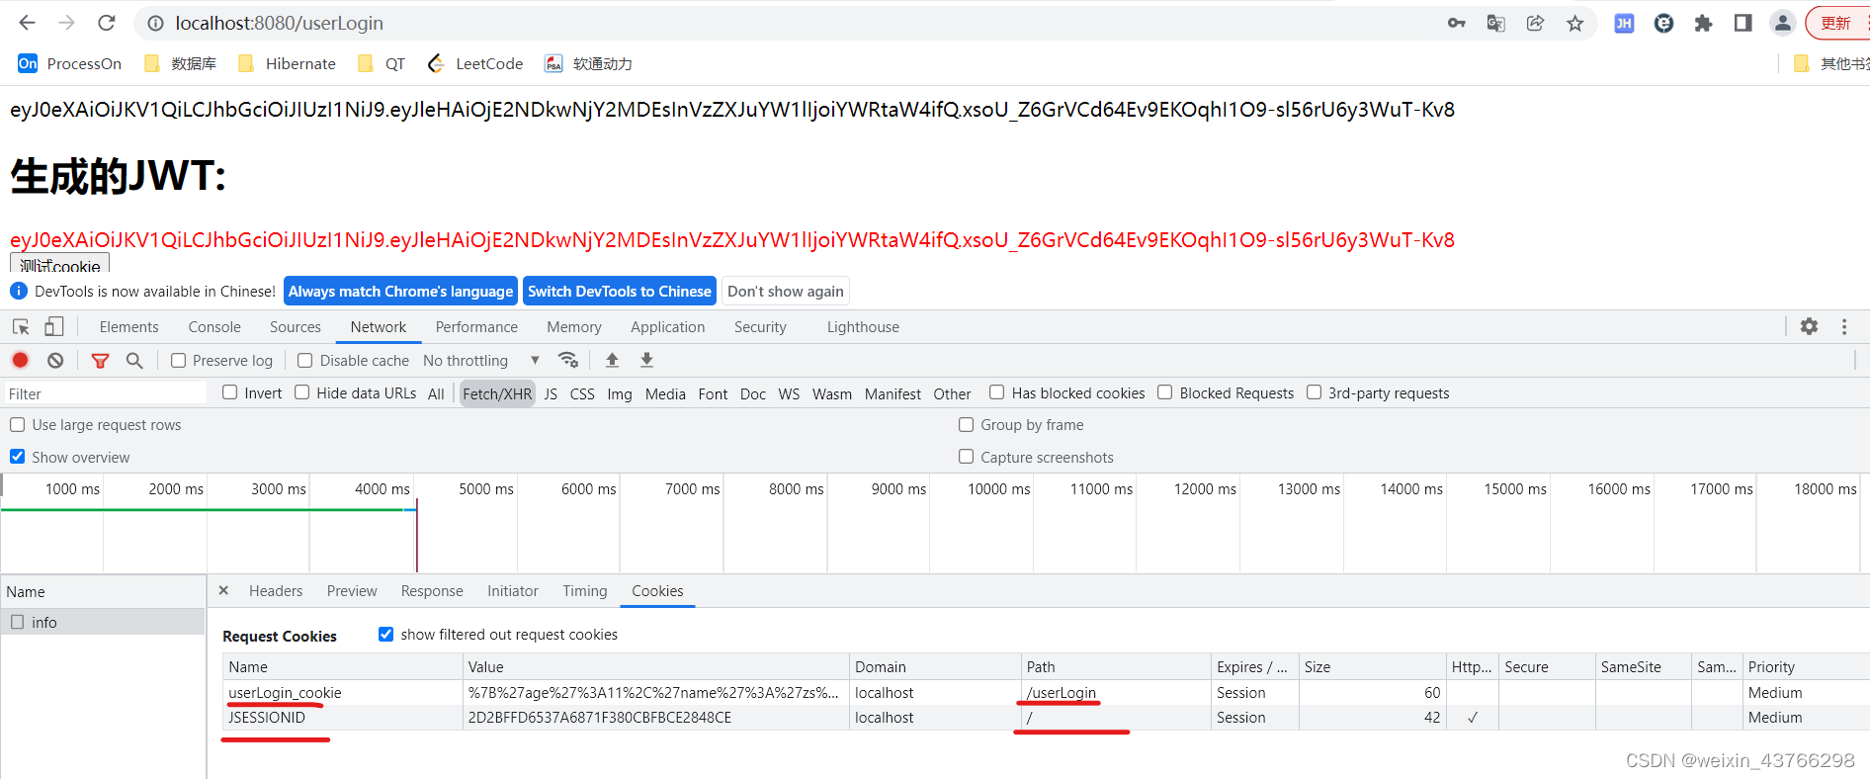Enable Capture screenshots
This screenshot has height=779, width=1870.
point(967,457)
